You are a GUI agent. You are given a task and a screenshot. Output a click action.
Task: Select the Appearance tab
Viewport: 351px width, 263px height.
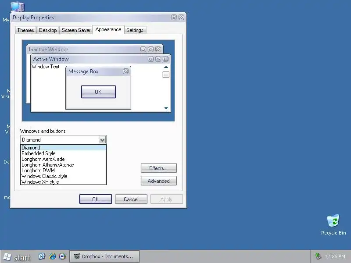(x=108, y=29)
